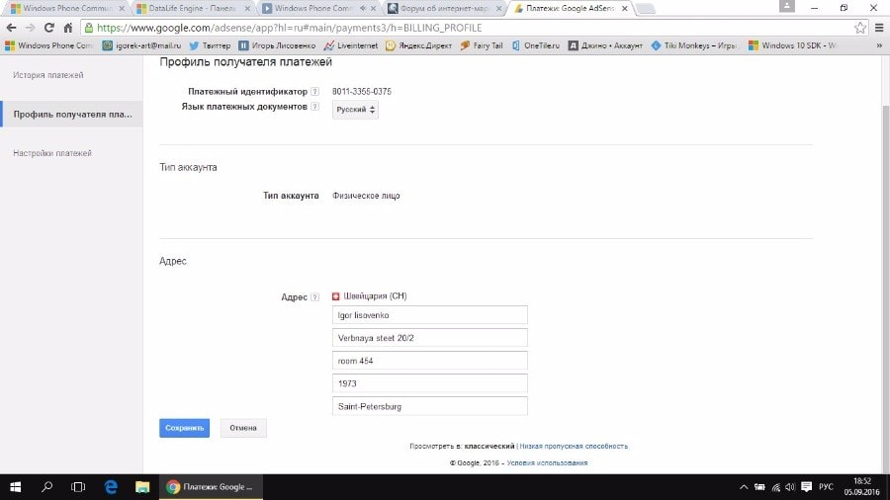This screenshot has width=890, height=500.
Task: Click the payment ID 8011-3355-0375
Action: (x=362, y=91)
